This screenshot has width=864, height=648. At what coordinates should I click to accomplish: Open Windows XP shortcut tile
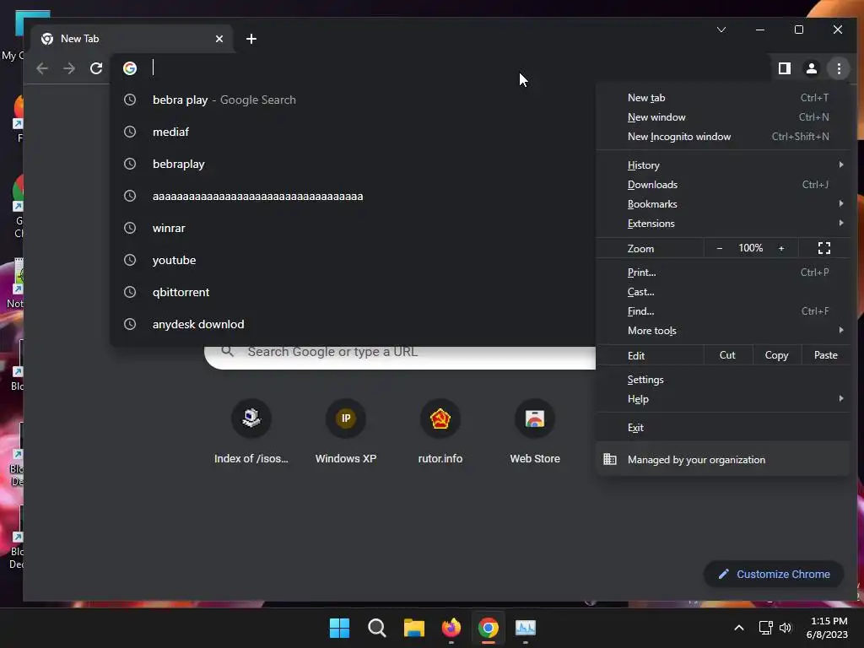[346, 431]
